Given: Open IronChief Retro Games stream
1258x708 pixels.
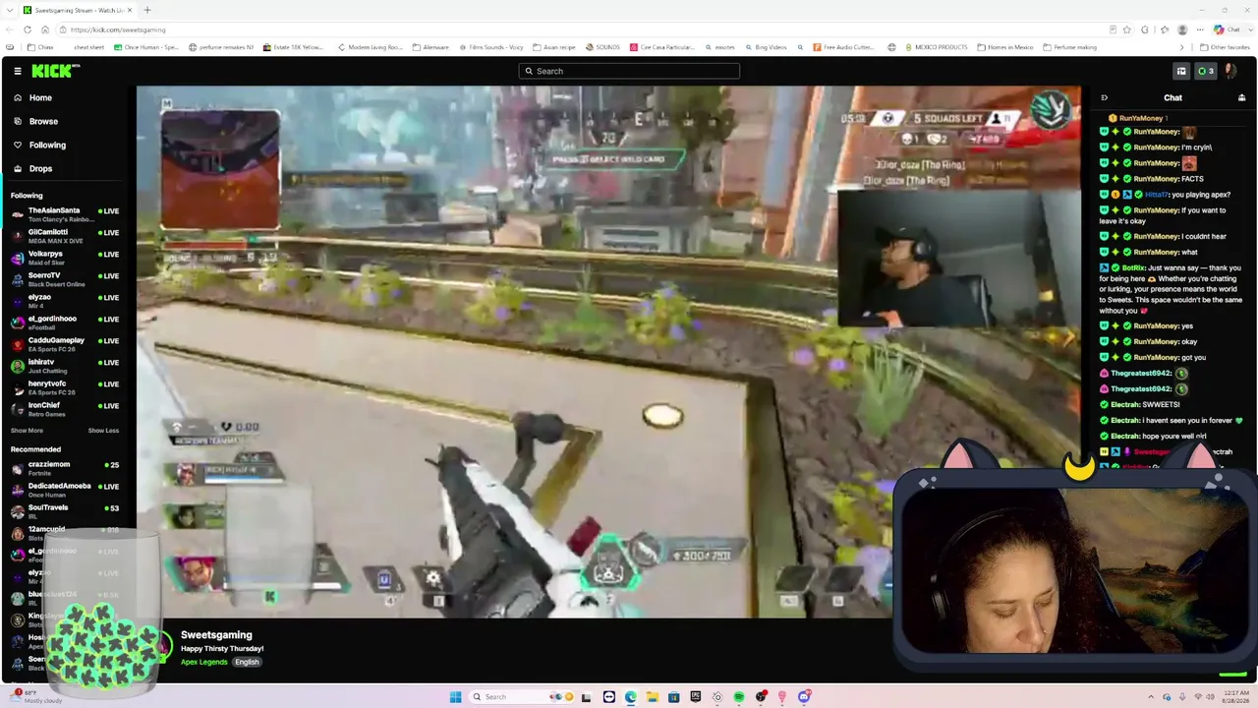Looking at the screenshot, I should [65, 409].
